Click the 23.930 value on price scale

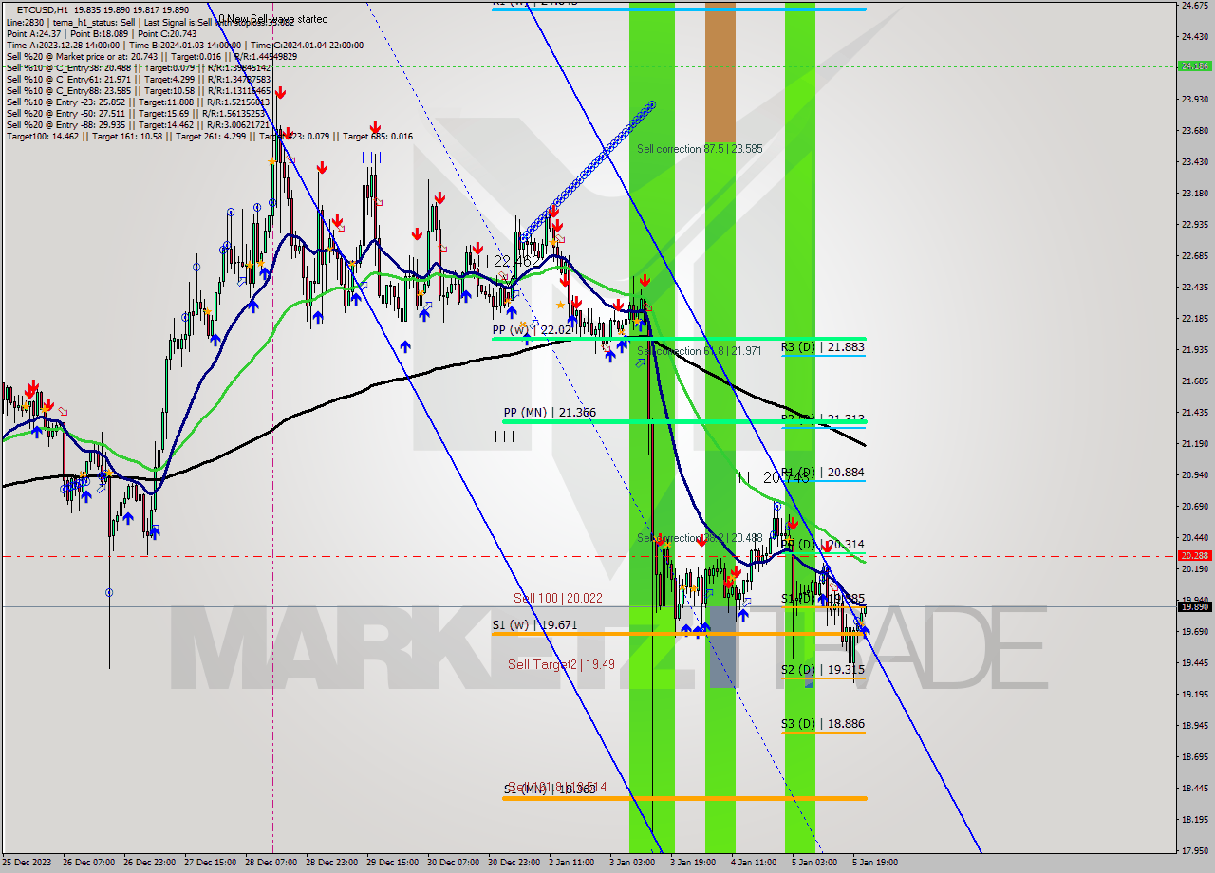point(1194,99)
